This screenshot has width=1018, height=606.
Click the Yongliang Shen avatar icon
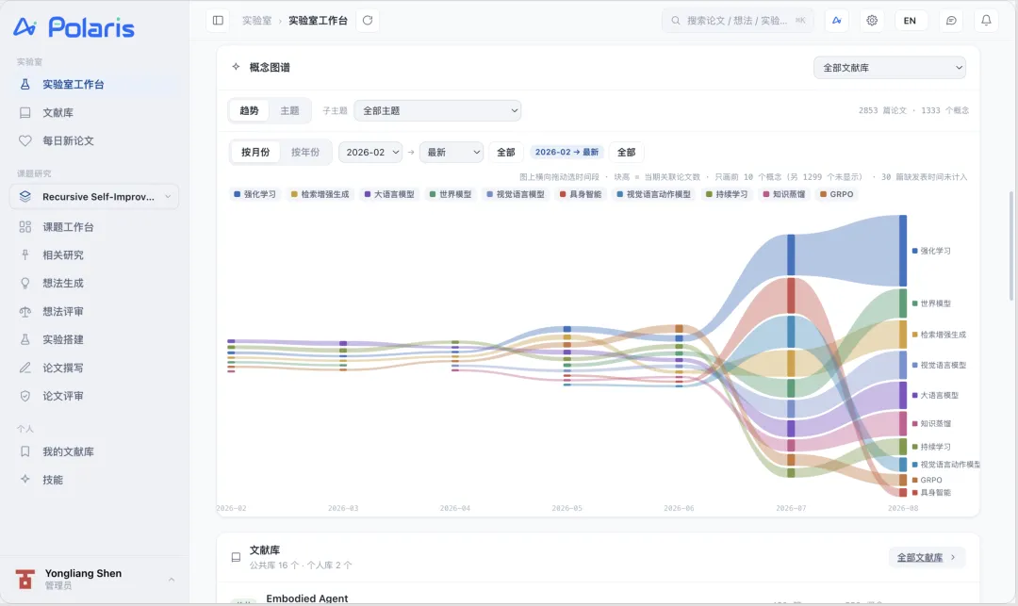[x=25, y=579]
